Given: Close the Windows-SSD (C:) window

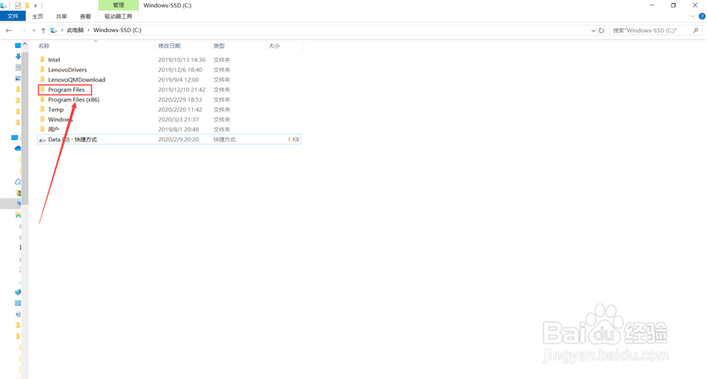Looking at the screenshot, I should (x=695, y=6).
